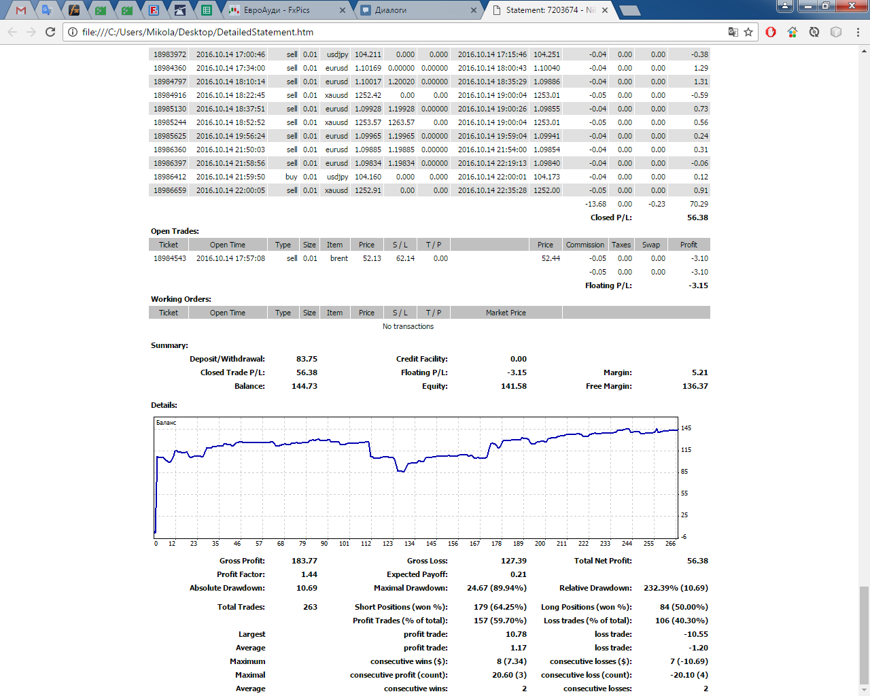Select ticket number 18984360
Viewport: 870px width, 696px height.
click(169, 68)
